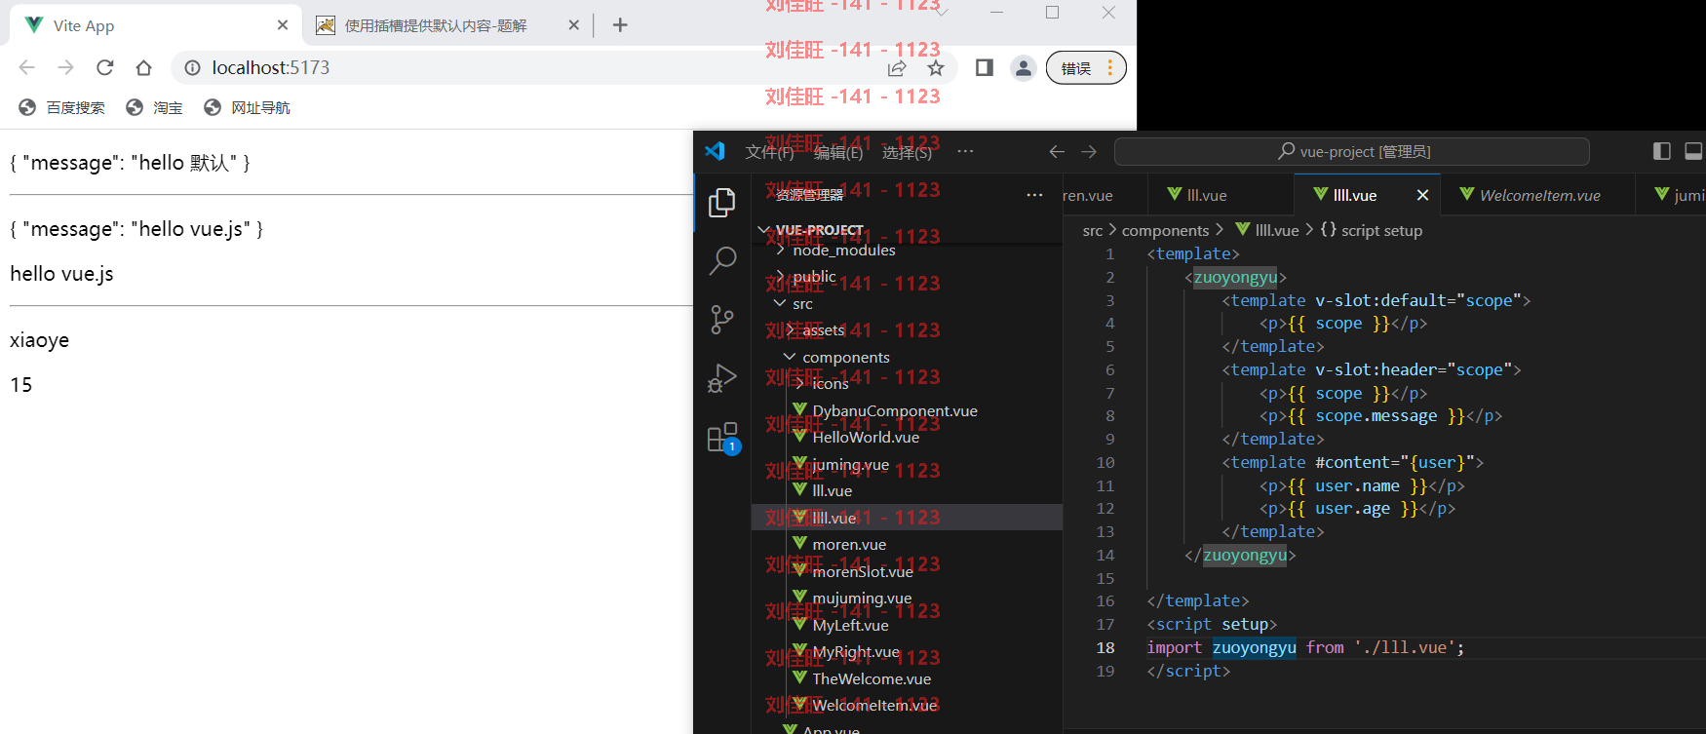Click the src breadcrumb segment
This screenshot has height=734, width=1706.
[1093, 230]
